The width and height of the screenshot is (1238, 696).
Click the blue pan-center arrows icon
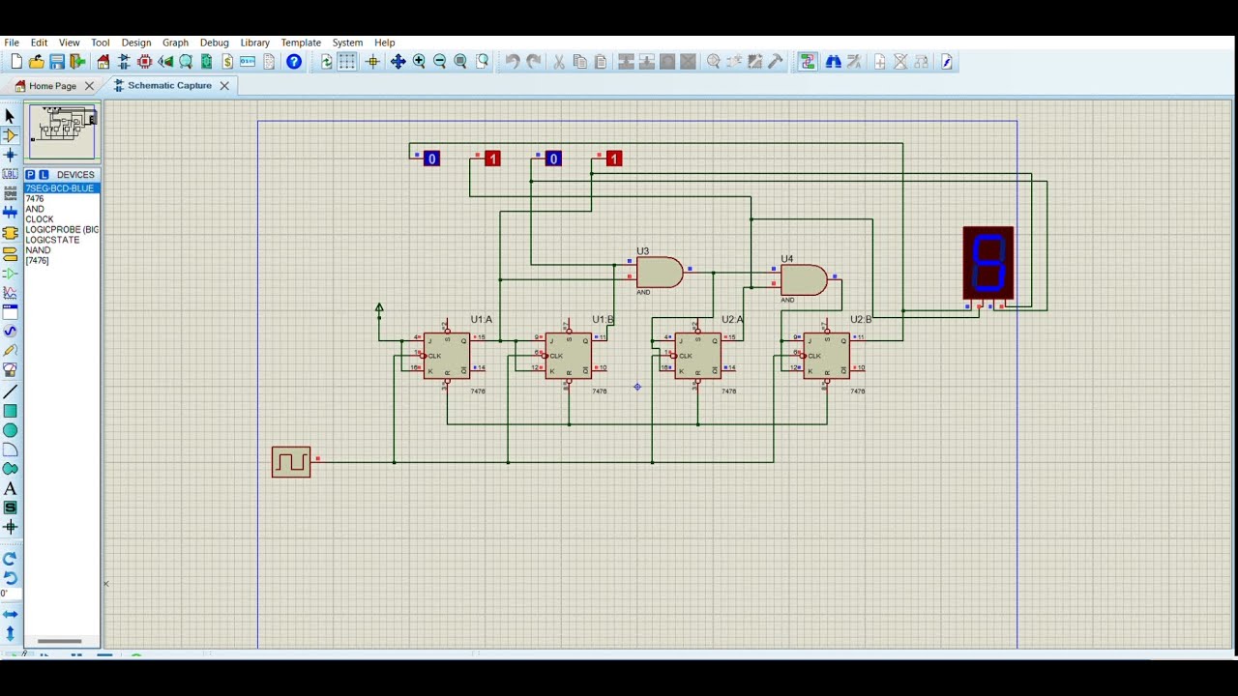[x=398, y=62]
